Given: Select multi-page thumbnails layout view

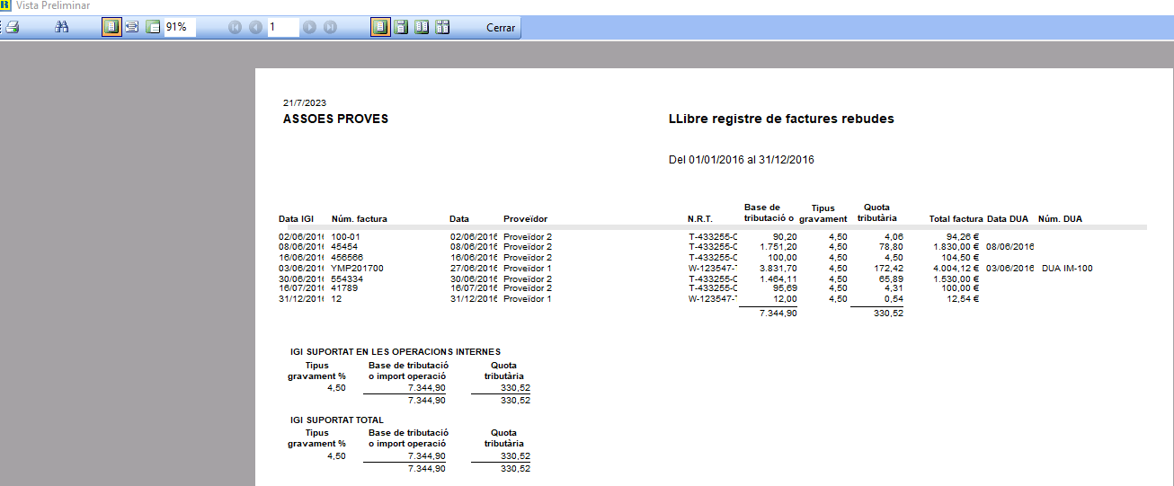Looking at the screenshot, I should click(x=442, y=27).
